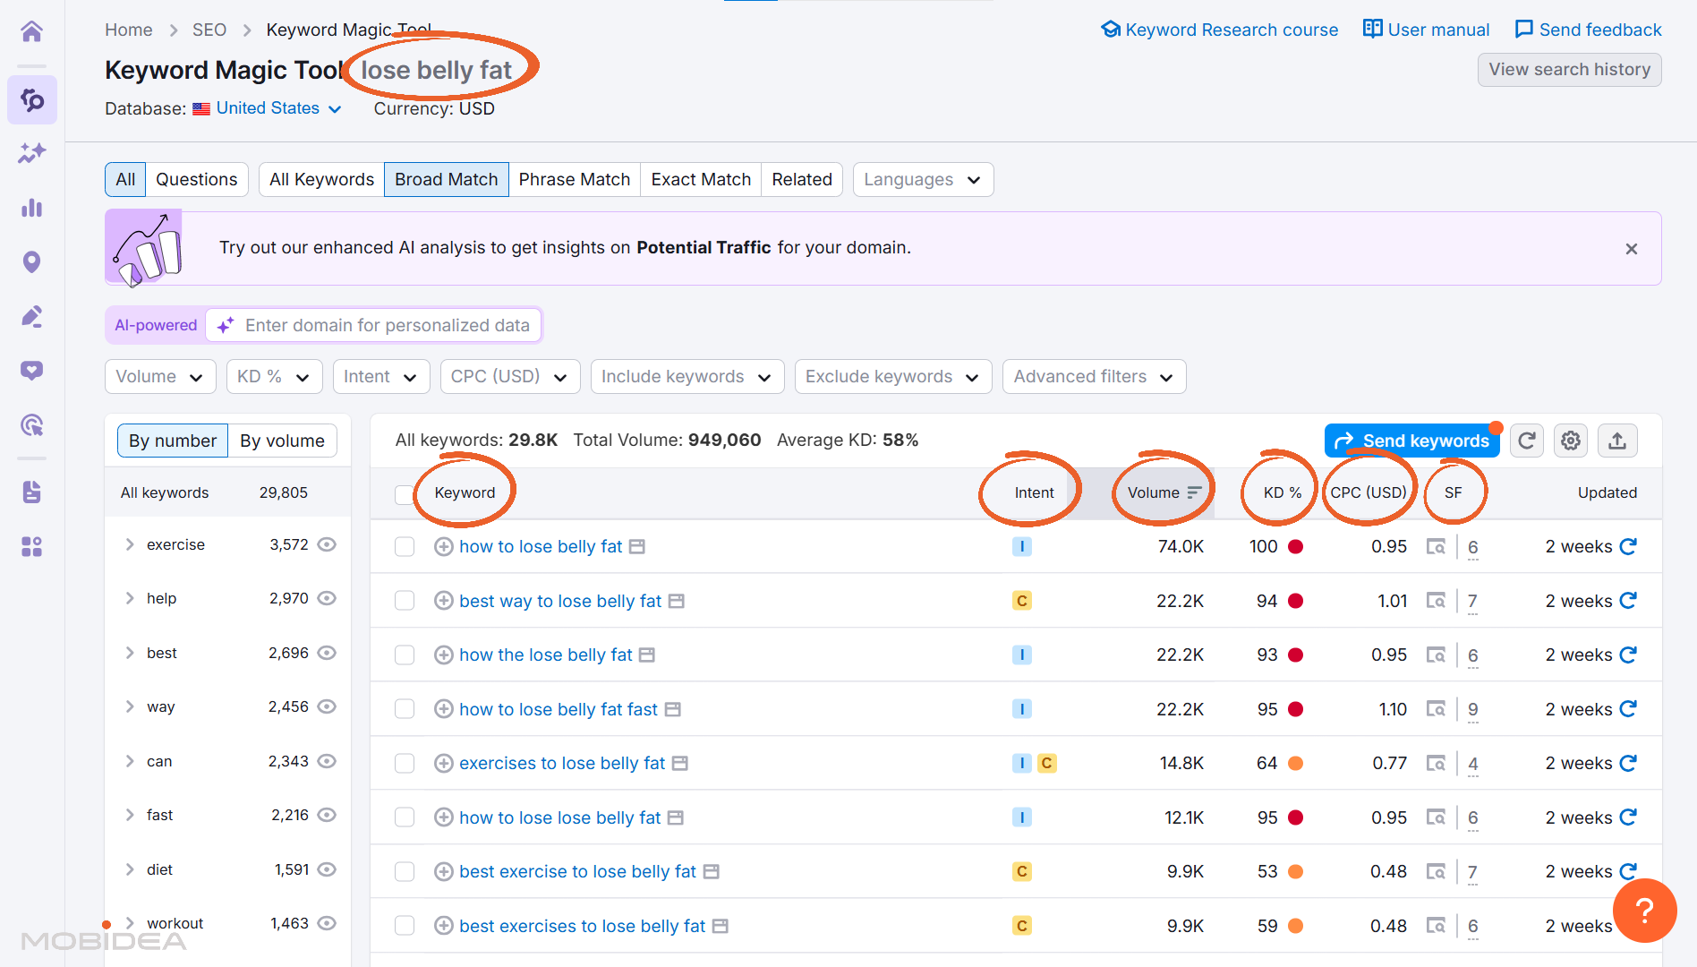Viewport: 1697px width, 967px height.
Task: Open the KD % filter dropdown
Action: coord(274,377)
